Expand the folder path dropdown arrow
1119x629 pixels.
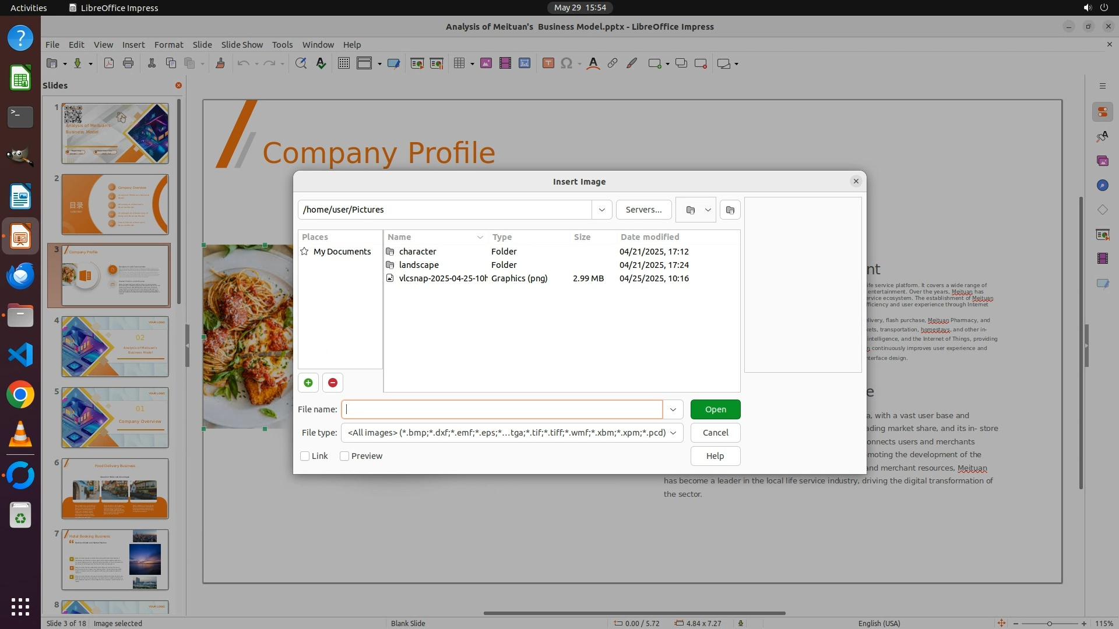click(x=601, y=210)
